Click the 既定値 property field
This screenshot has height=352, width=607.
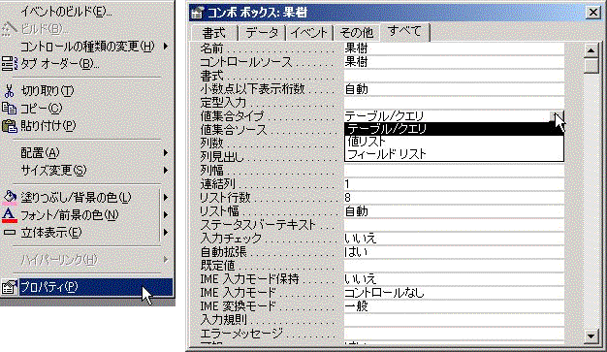tap(454, 266)
